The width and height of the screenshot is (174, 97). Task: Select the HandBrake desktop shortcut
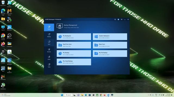(3, 77)
